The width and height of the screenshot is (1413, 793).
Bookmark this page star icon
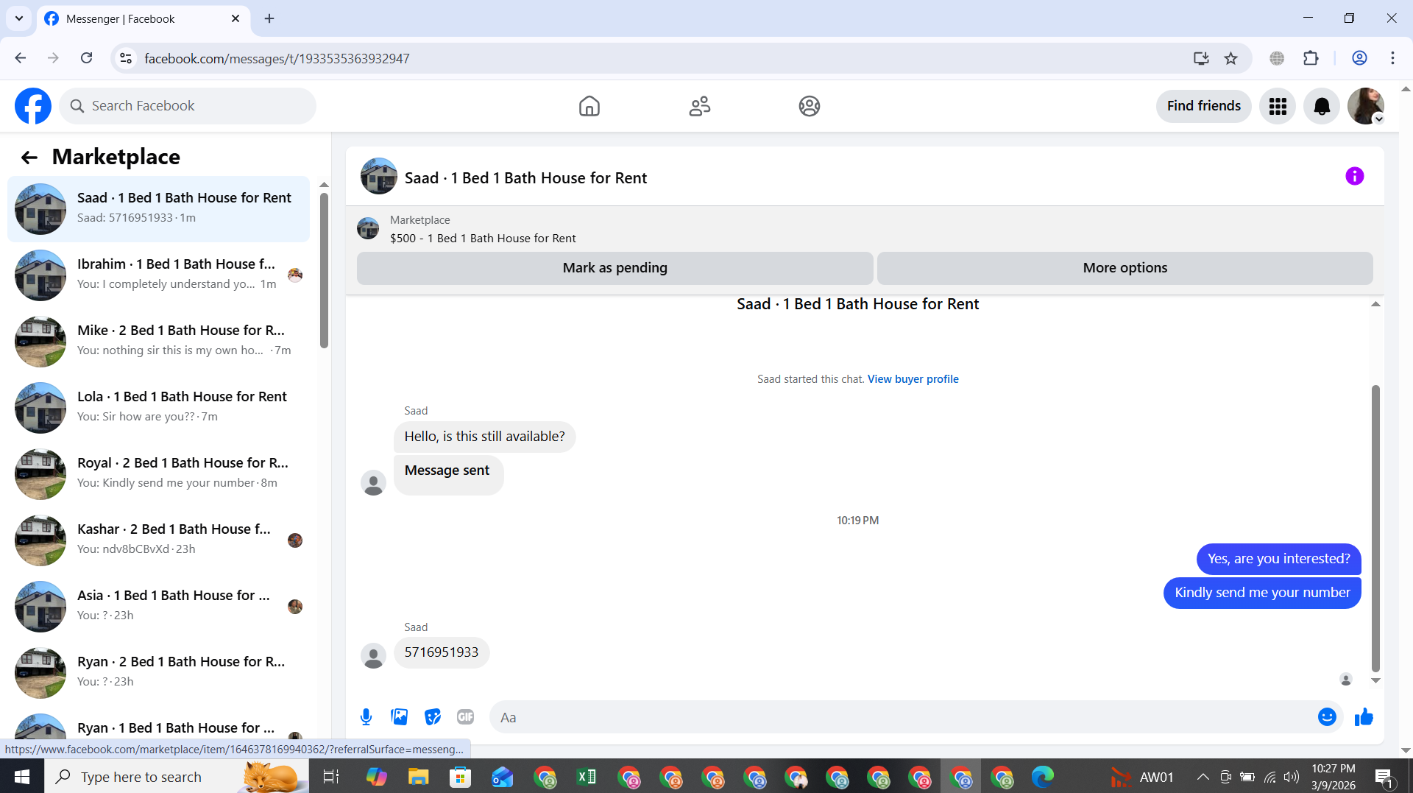1230,58
